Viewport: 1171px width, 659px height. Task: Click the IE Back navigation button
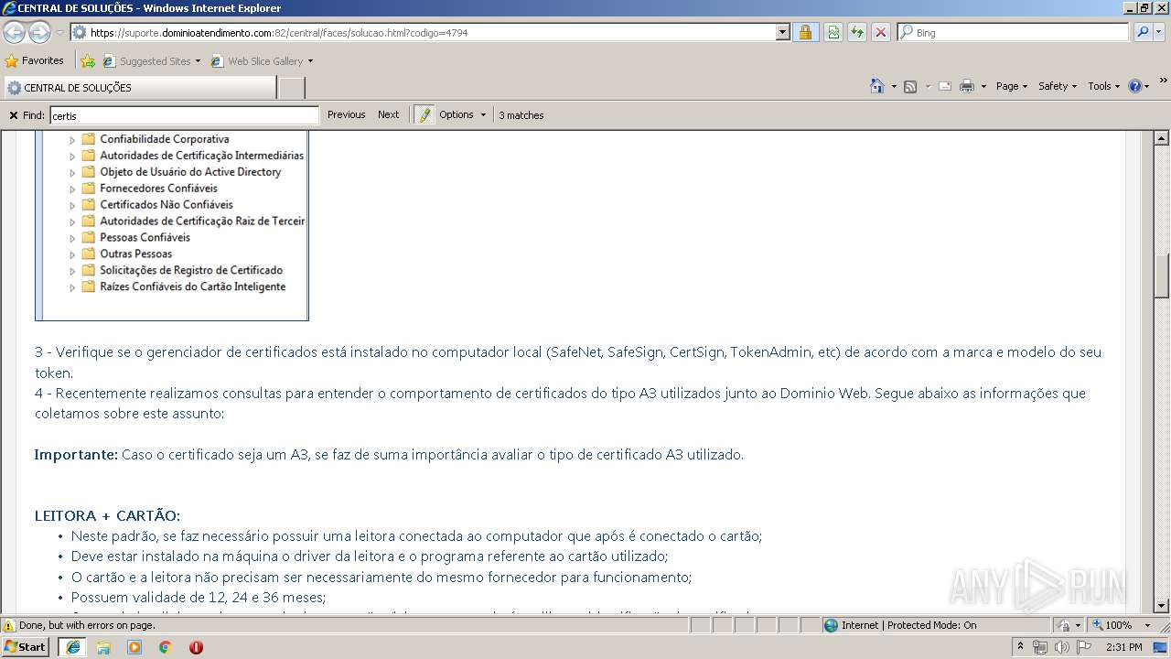pos(14,32)
